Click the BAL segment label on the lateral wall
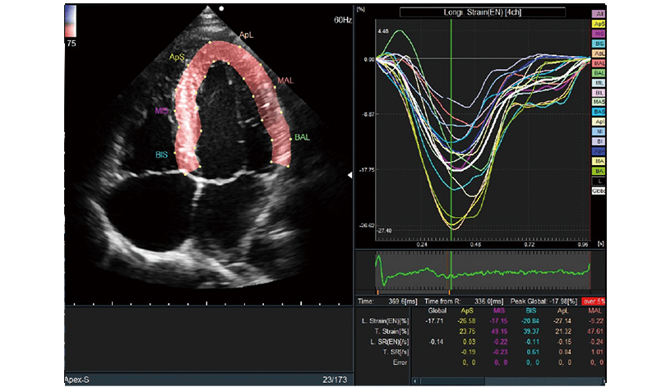Viewport: 671px width, 387px height. click(x=302, y=136)
